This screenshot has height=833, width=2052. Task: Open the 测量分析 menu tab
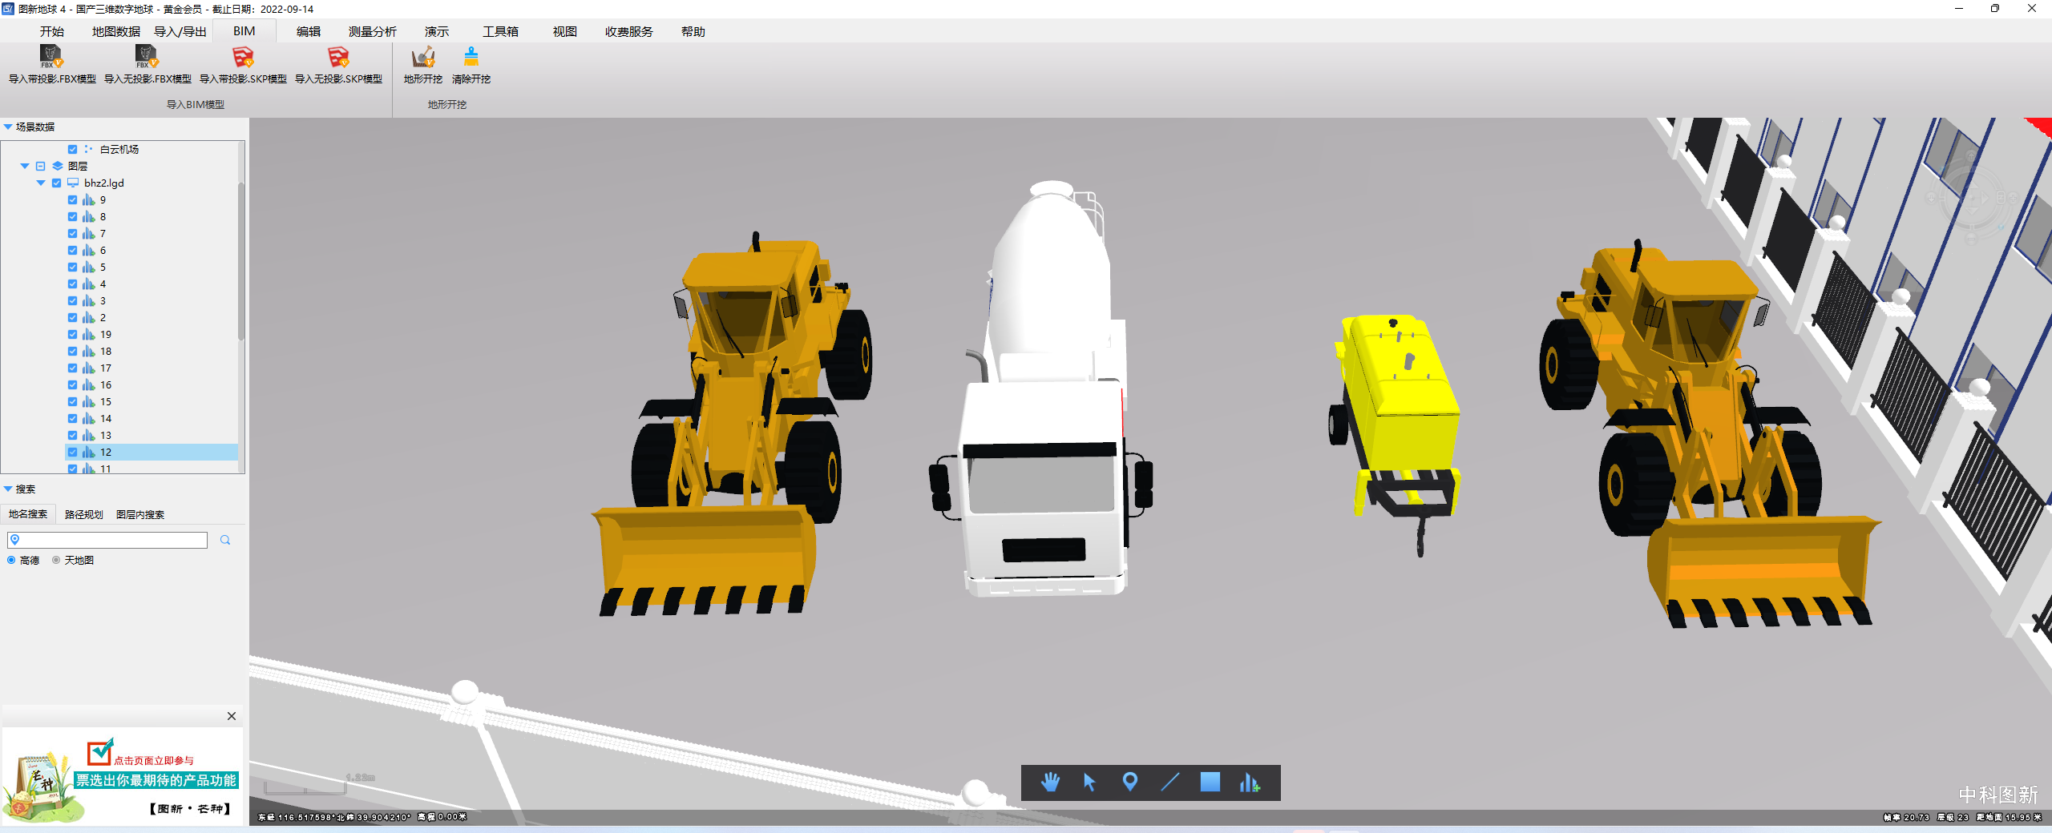(x=372, y=32)
